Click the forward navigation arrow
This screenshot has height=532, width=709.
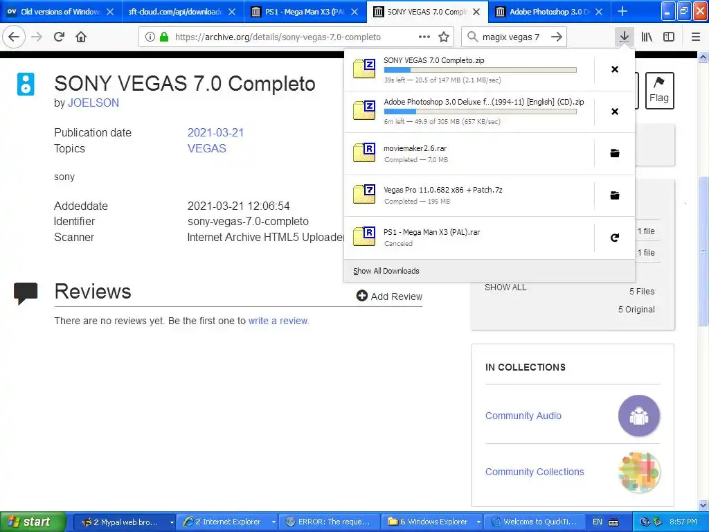pyautogui.click(x=37, y=37)
